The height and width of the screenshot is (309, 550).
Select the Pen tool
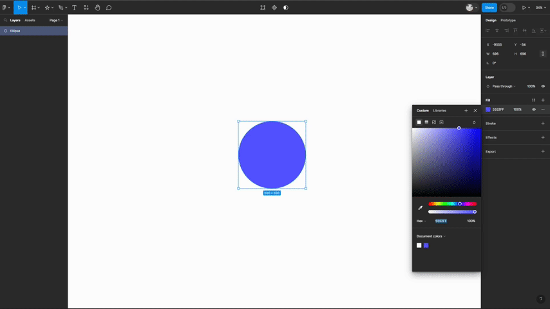click(61, 7)
